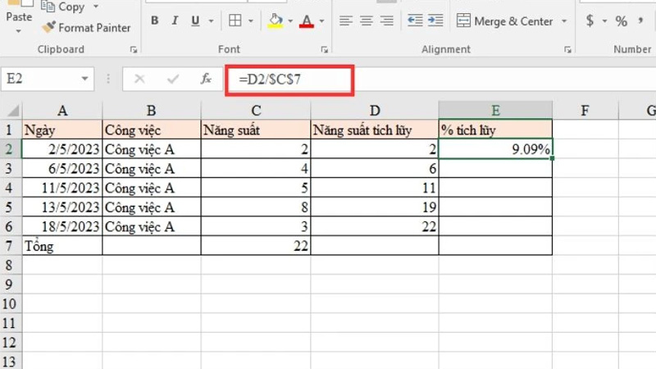Select cell with value 8 in Năng suất
The width and height of the screenshot is (656, 369).
click(256, 207)
